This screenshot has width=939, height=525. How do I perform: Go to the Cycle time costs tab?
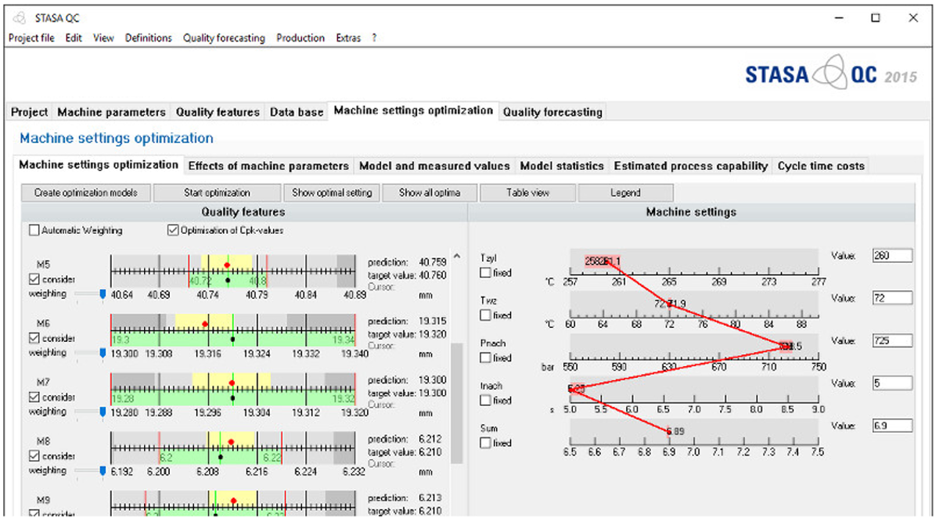pyautogui.click(x=820, y=166)
